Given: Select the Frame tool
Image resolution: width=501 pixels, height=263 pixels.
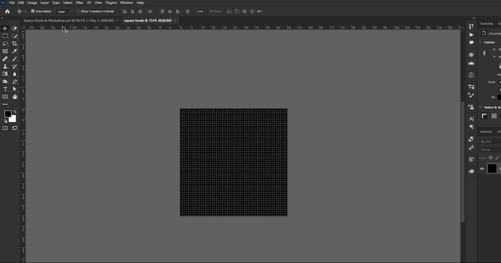Looking at the screenshot, I should click(x=5, y=51).
